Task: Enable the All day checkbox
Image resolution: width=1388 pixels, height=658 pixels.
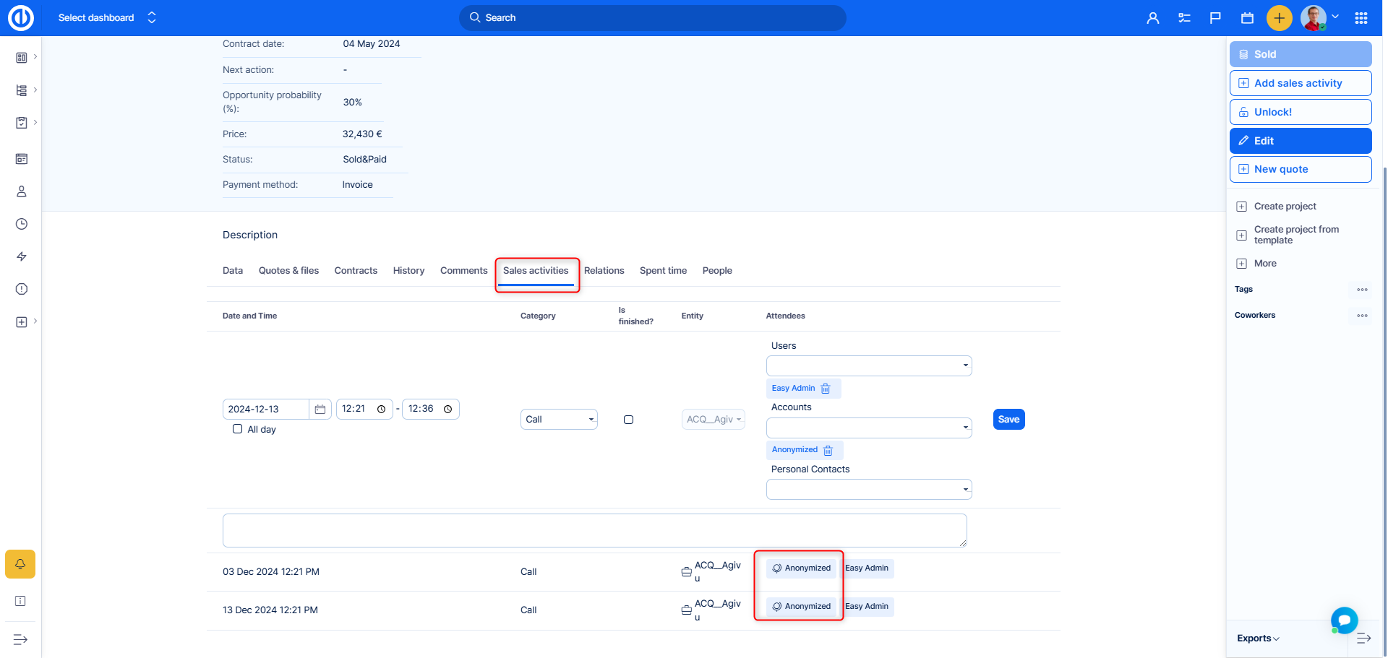Action: tap(237, 429)
